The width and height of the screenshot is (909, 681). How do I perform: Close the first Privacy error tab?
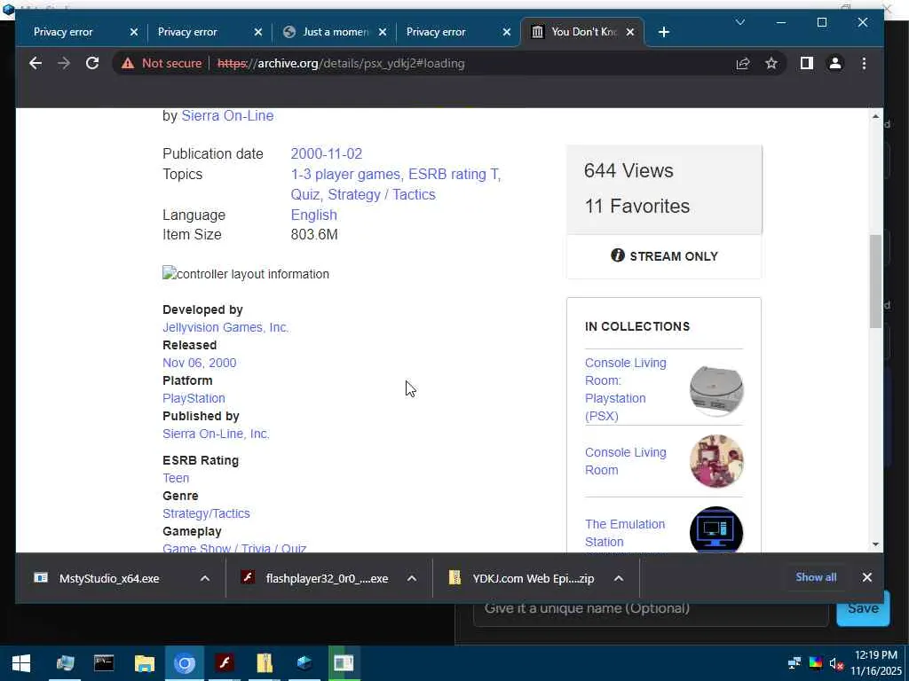click(134, 32)
